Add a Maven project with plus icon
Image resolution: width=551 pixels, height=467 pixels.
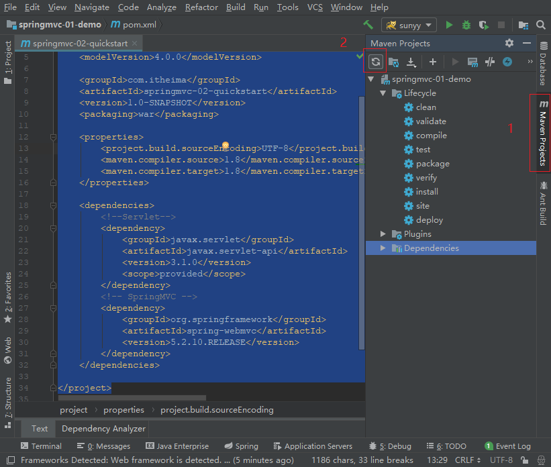tap(433, 62)
